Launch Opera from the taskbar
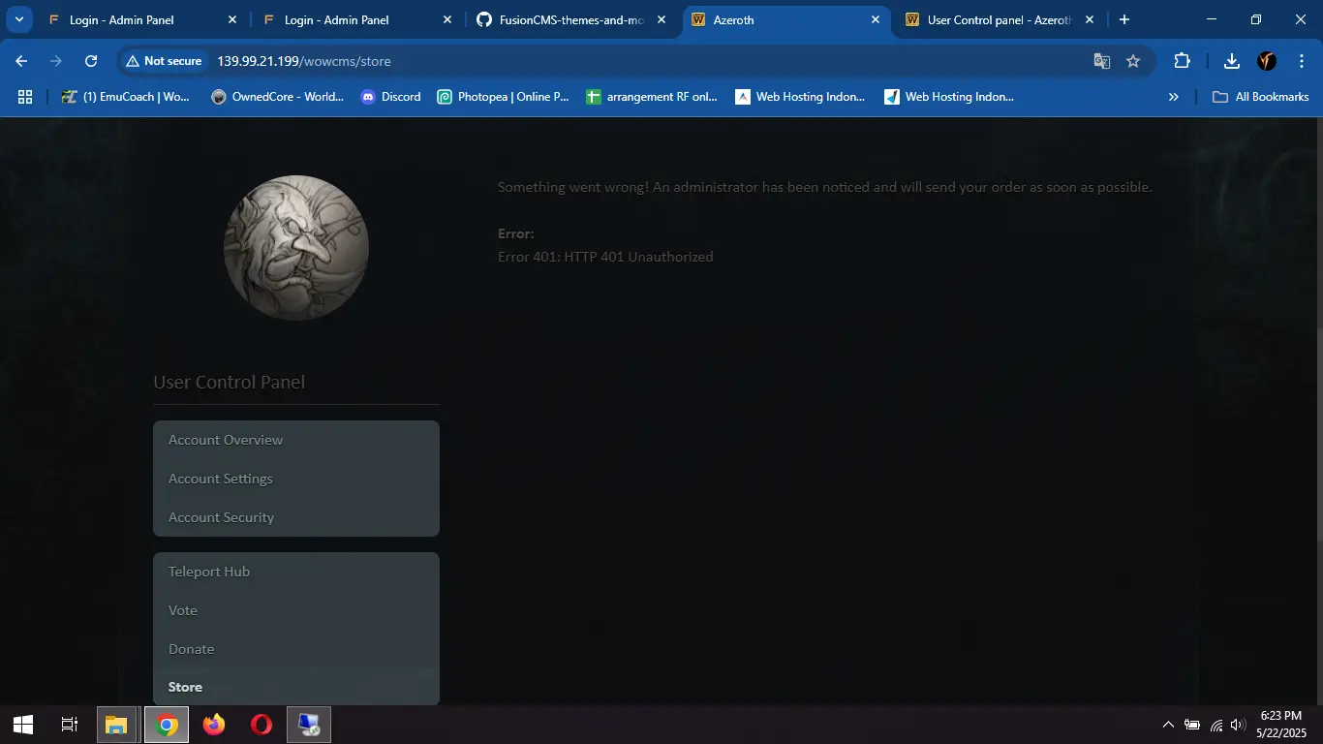1323x744 pixels. click(261, 725)
